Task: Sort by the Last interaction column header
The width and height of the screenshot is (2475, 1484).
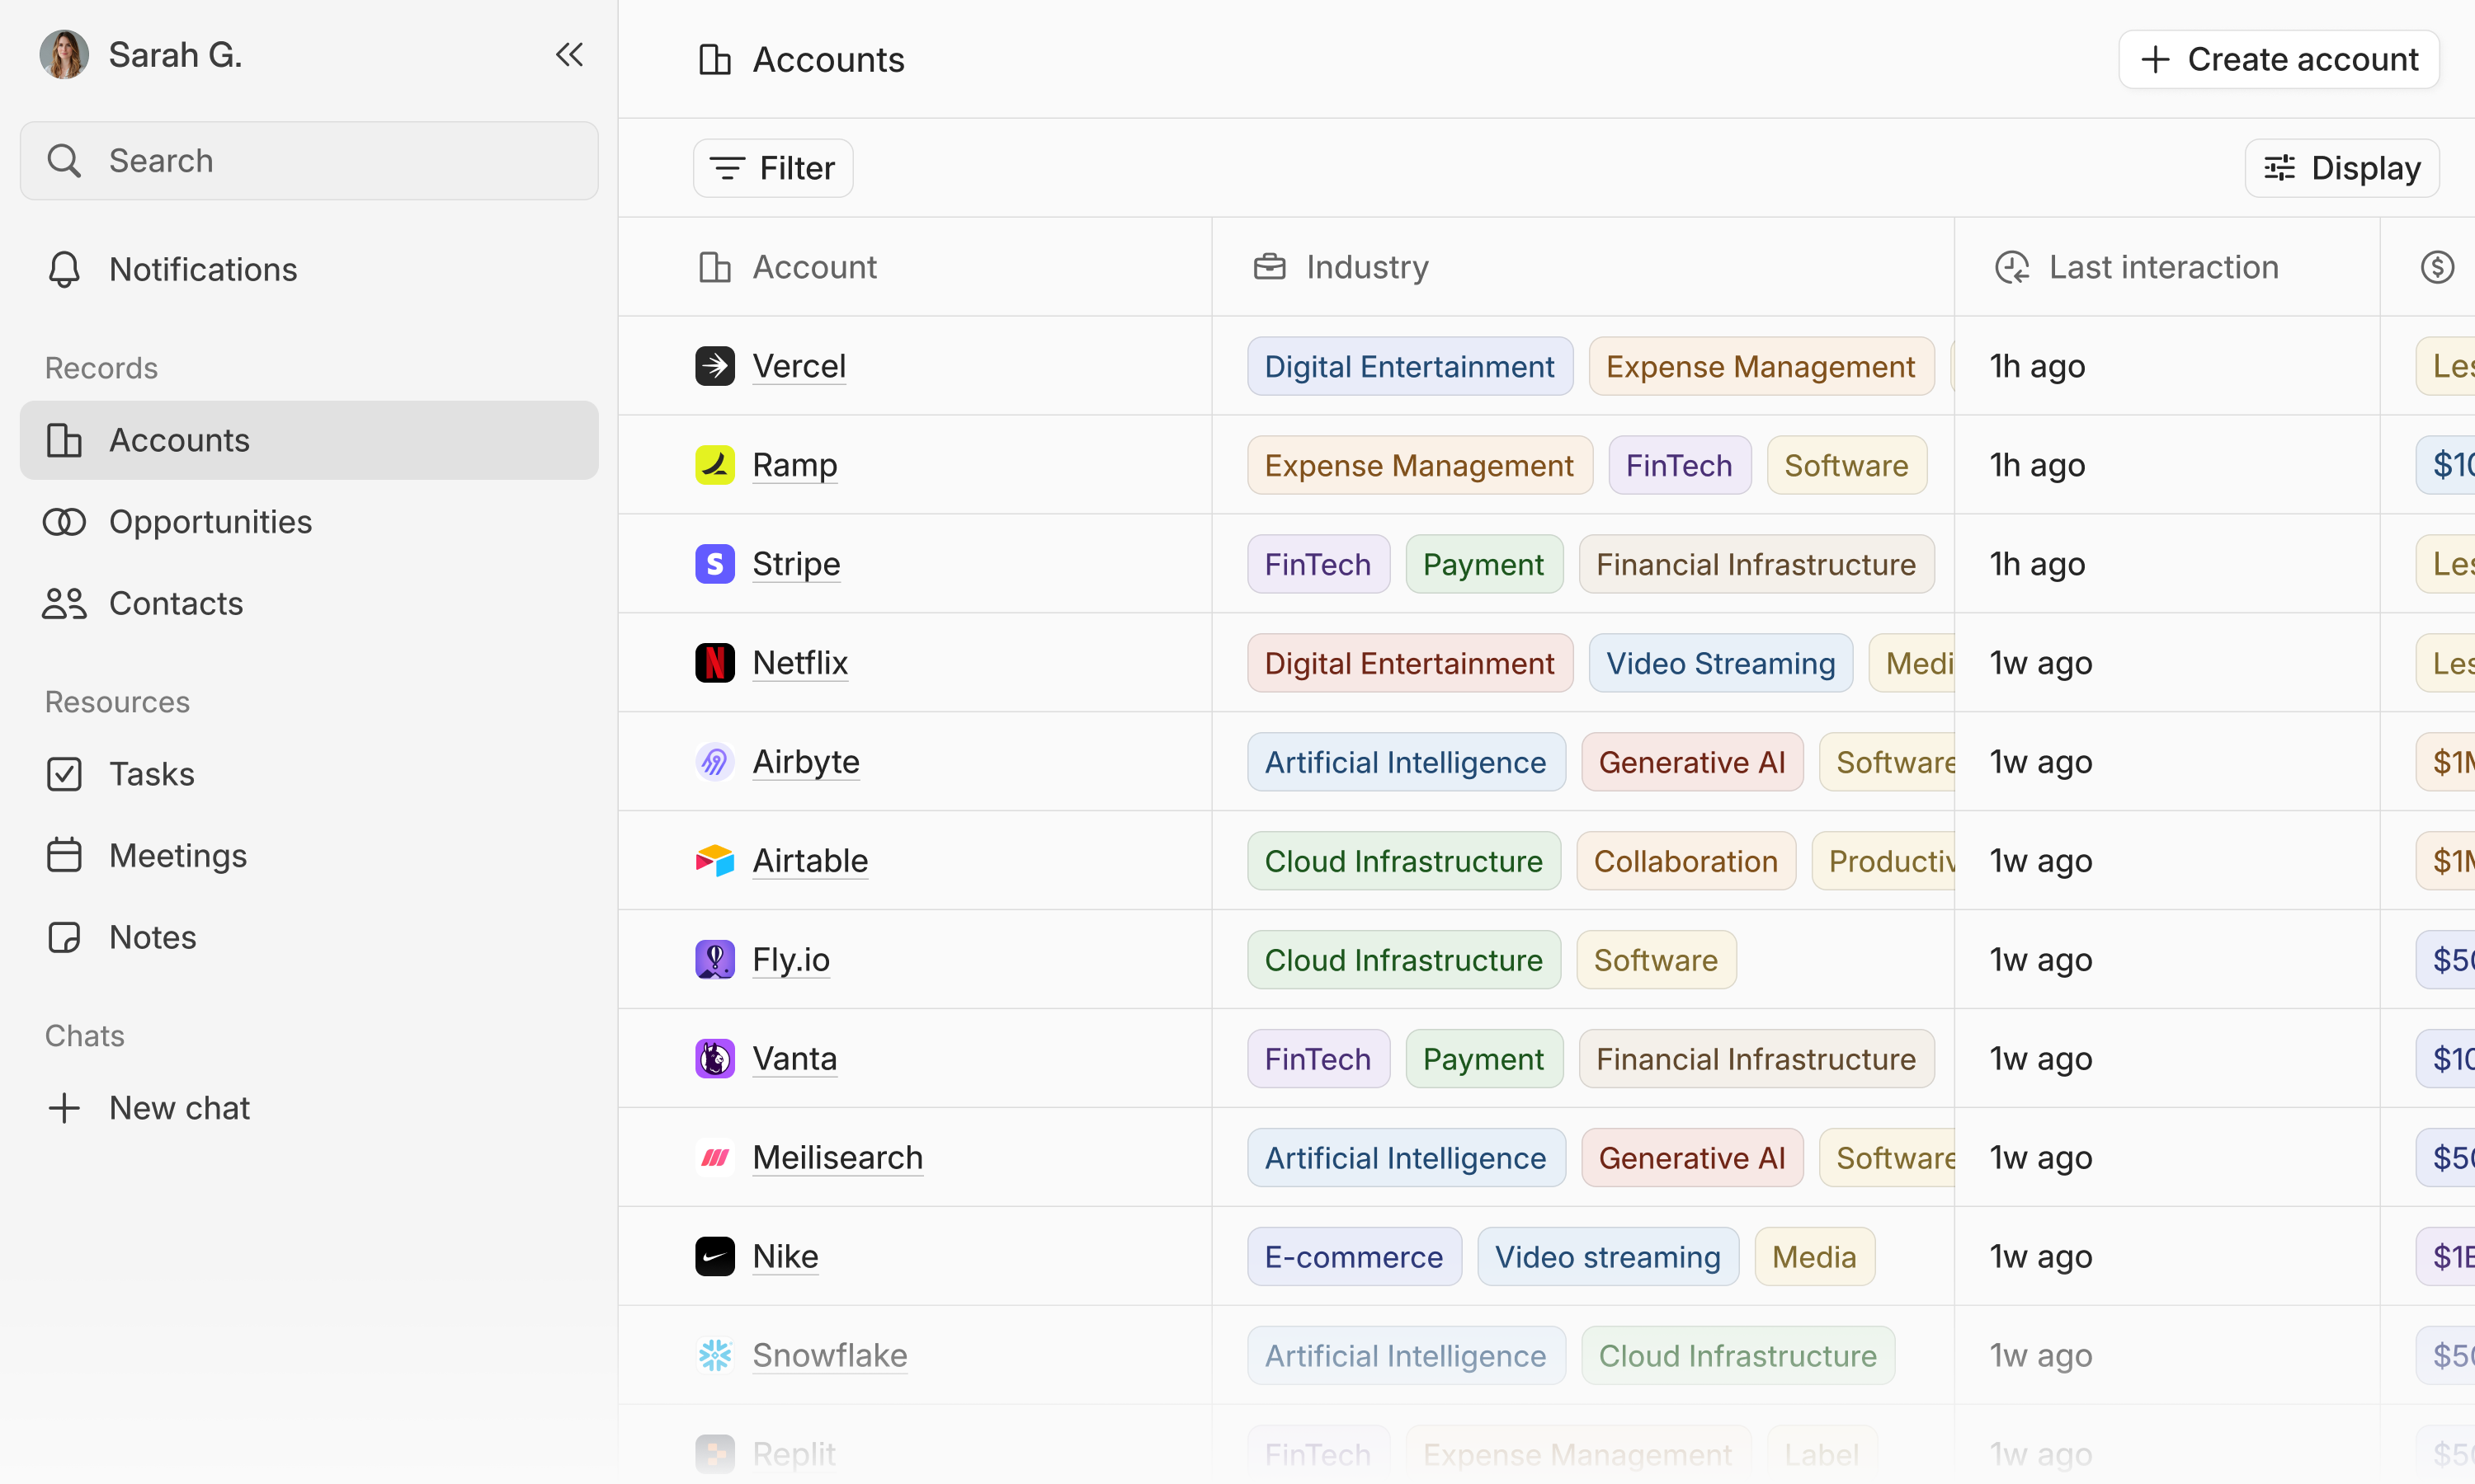Action: pos(2166,267)
